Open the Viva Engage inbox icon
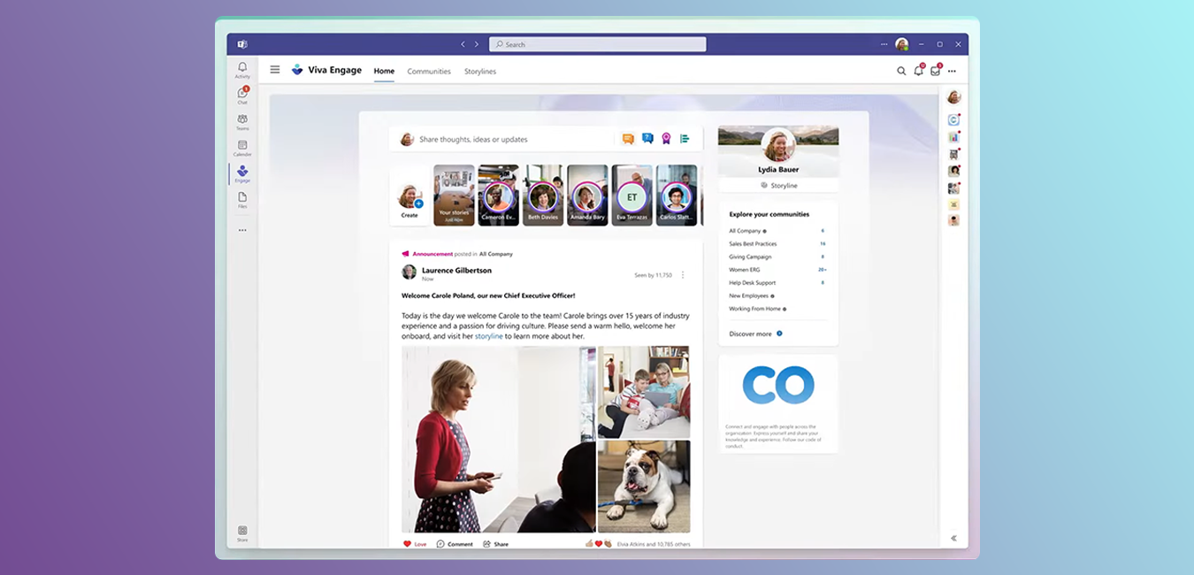1194x575 pixels. (x=936, y=70)
